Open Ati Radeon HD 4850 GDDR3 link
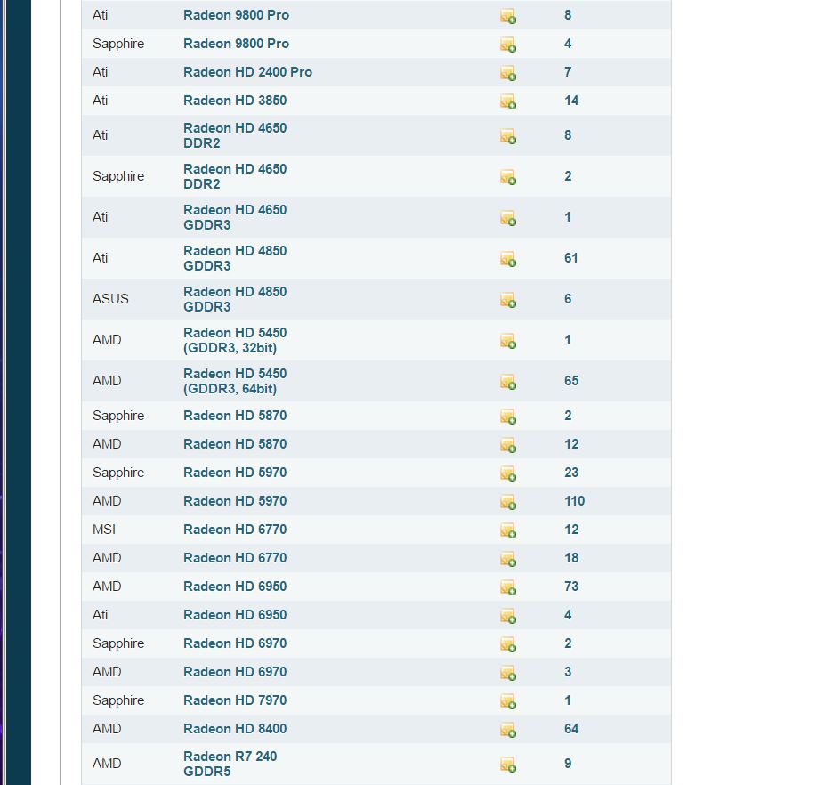 click(235, 258)
